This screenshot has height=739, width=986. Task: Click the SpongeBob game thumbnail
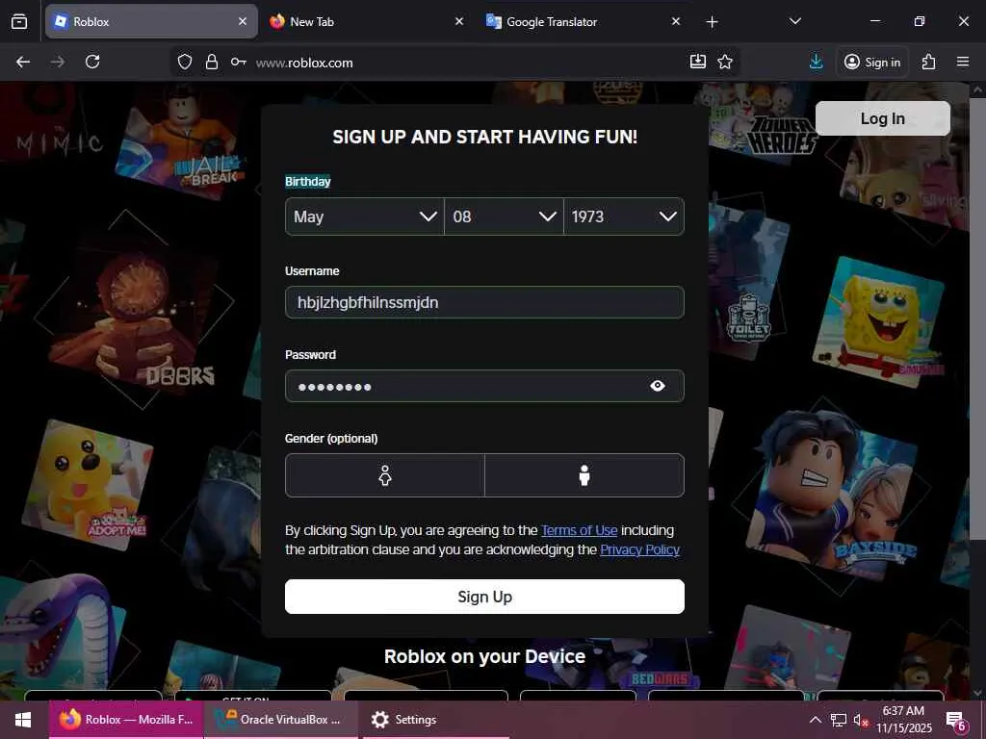pos(878,321)
